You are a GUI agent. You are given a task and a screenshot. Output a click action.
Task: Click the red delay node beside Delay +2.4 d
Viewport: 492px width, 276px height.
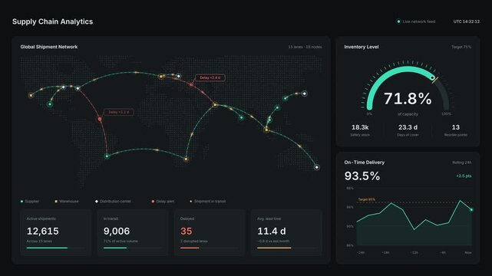tap(191, 84)
